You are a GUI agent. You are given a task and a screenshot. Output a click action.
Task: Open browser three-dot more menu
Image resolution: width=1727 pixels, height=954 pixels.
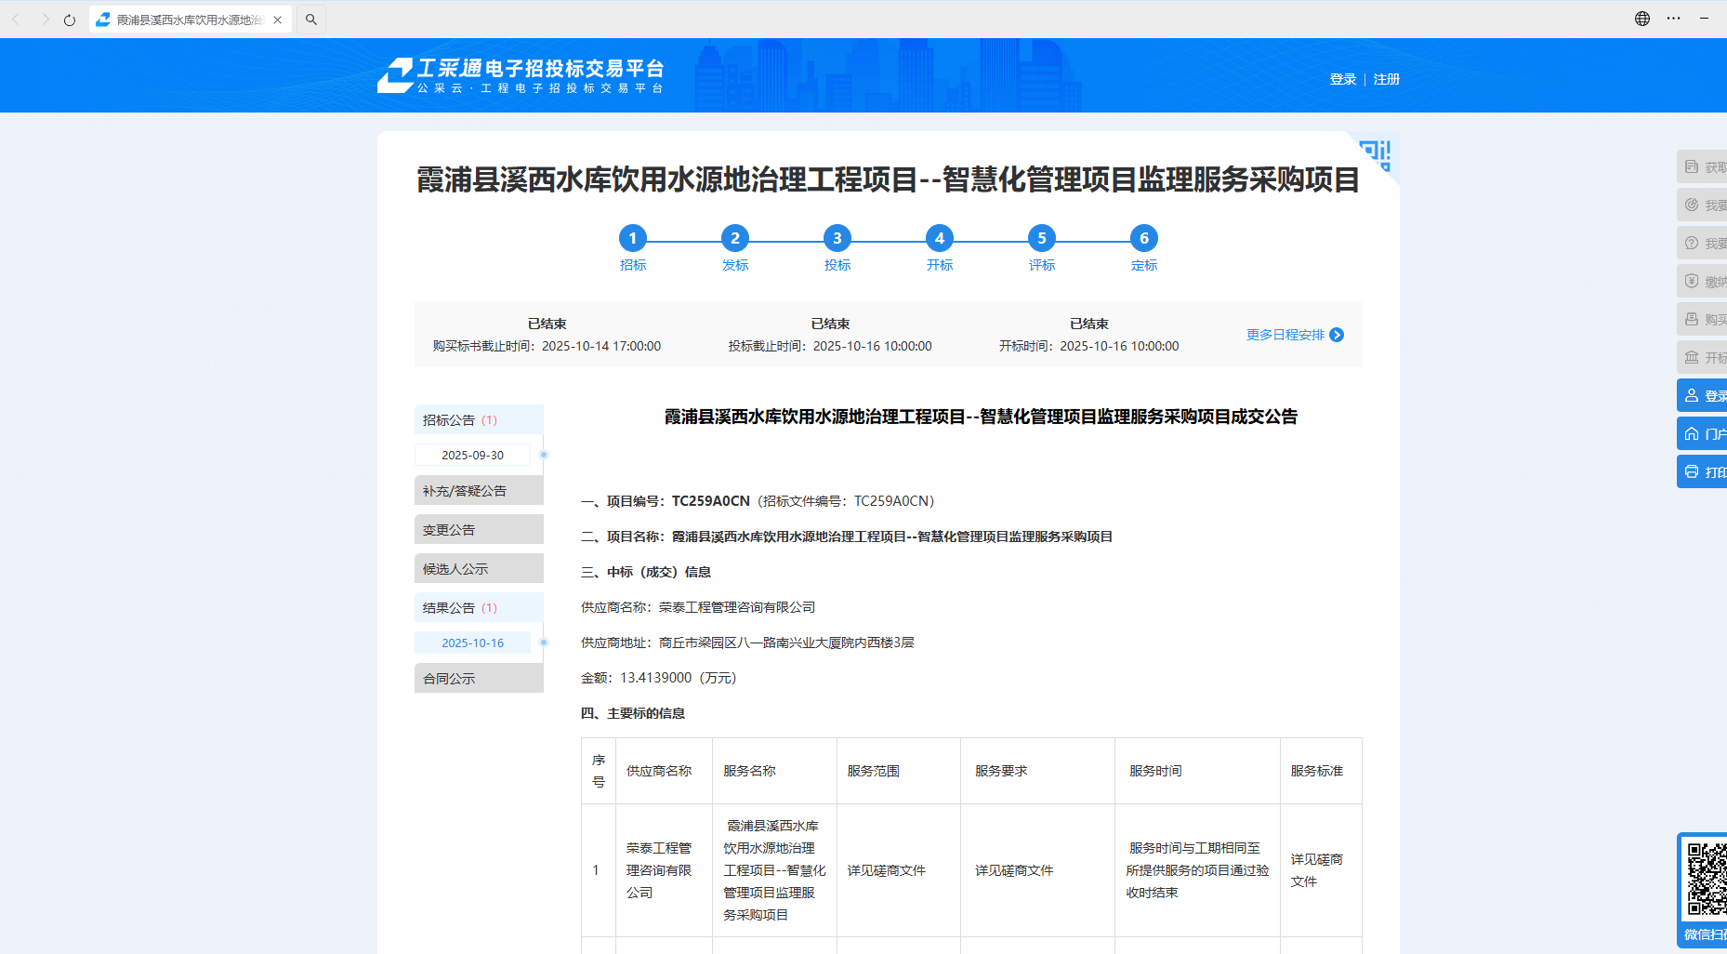[1673, 19]
